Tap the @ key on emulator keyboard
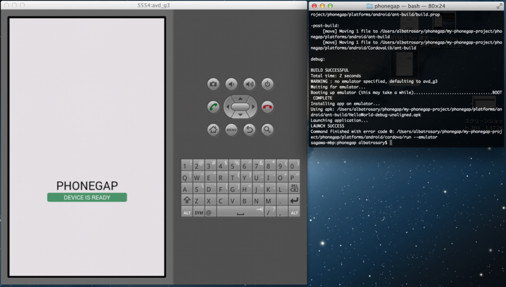506x287 pixels. [211, 212]
